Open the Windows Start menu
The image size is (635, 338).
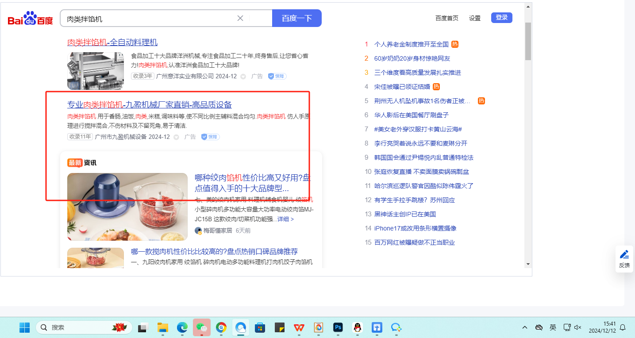(x=24, y=328)
